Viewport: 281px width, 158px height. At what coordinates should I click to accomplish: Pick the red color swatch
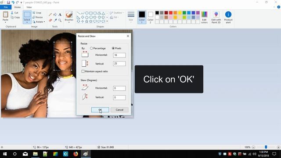pos(171,13)
